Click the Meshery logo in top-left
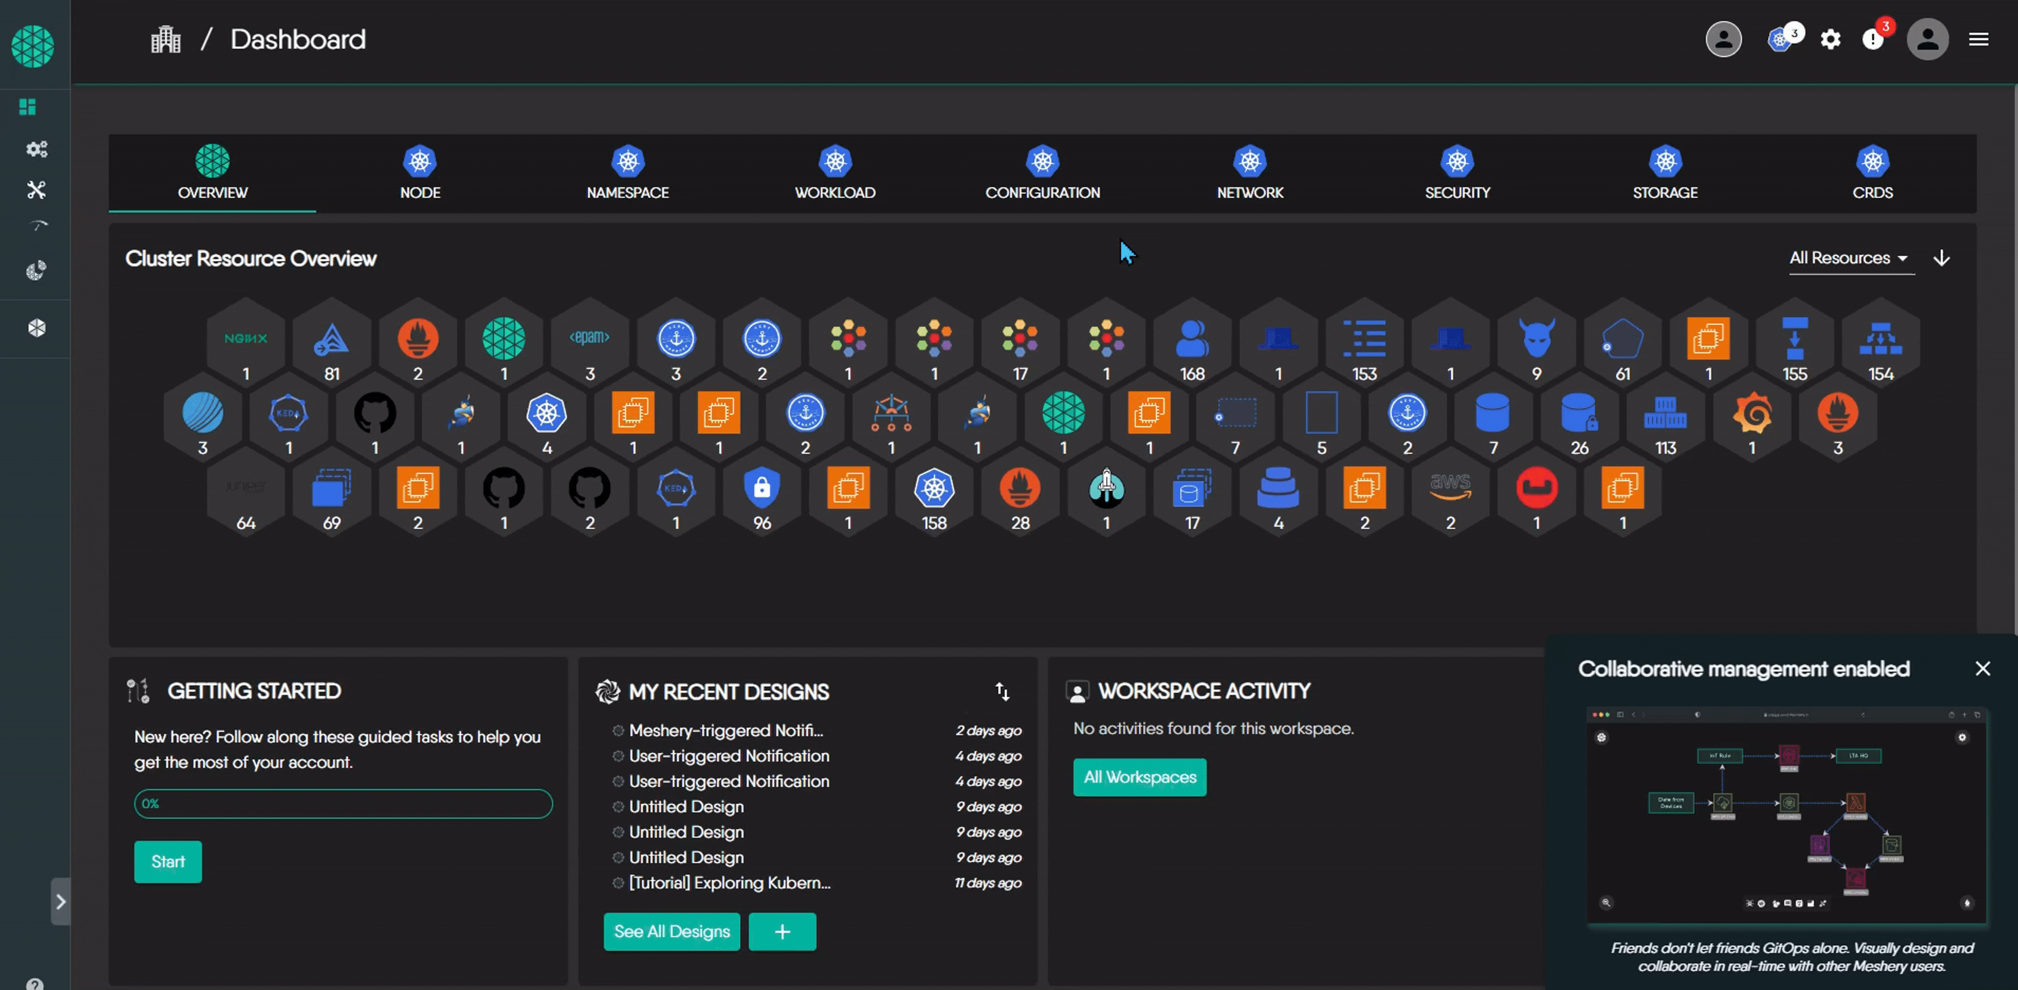Screen dimensions: 2018x990 (33, 46)
